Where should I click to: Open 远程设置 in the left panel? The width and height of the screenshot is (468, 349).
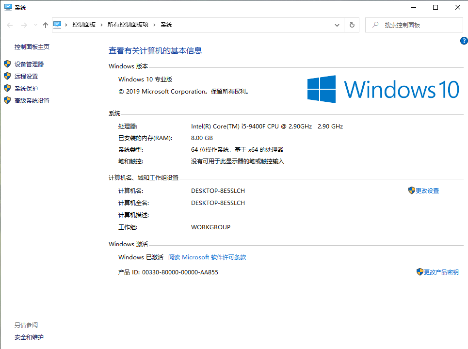point(25,76)
